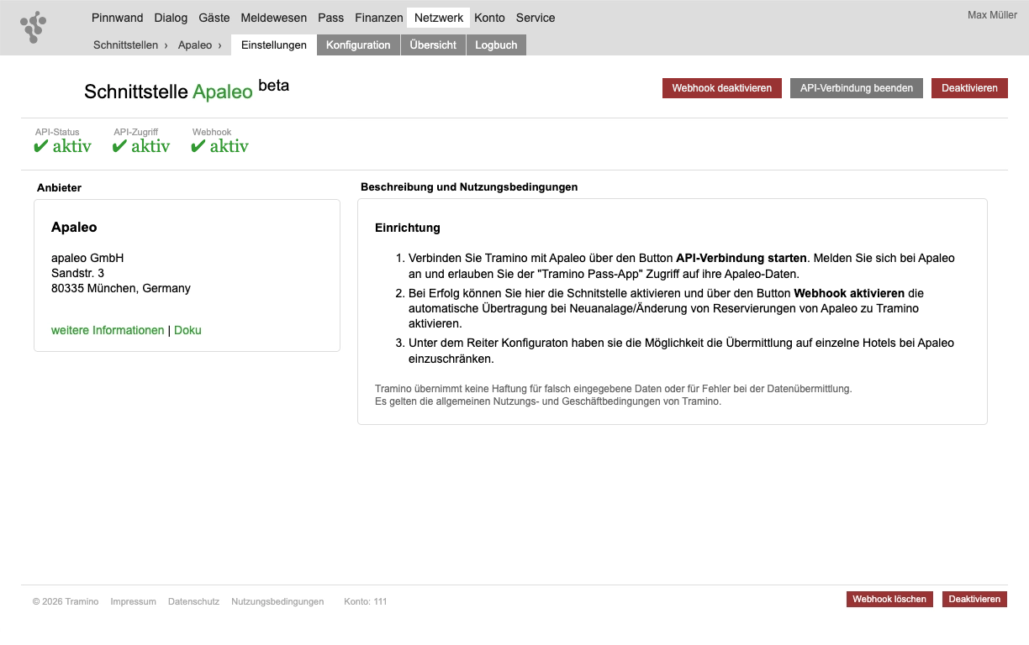The height and width of the screenshot is (645, 1029).
Task: Open the Impressum footer link
Action: (133, 601)
